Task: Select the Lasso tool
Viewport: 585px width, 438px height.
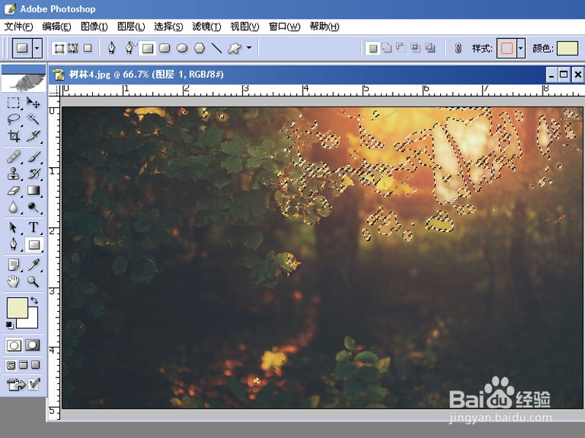Action: pos(13,119)
